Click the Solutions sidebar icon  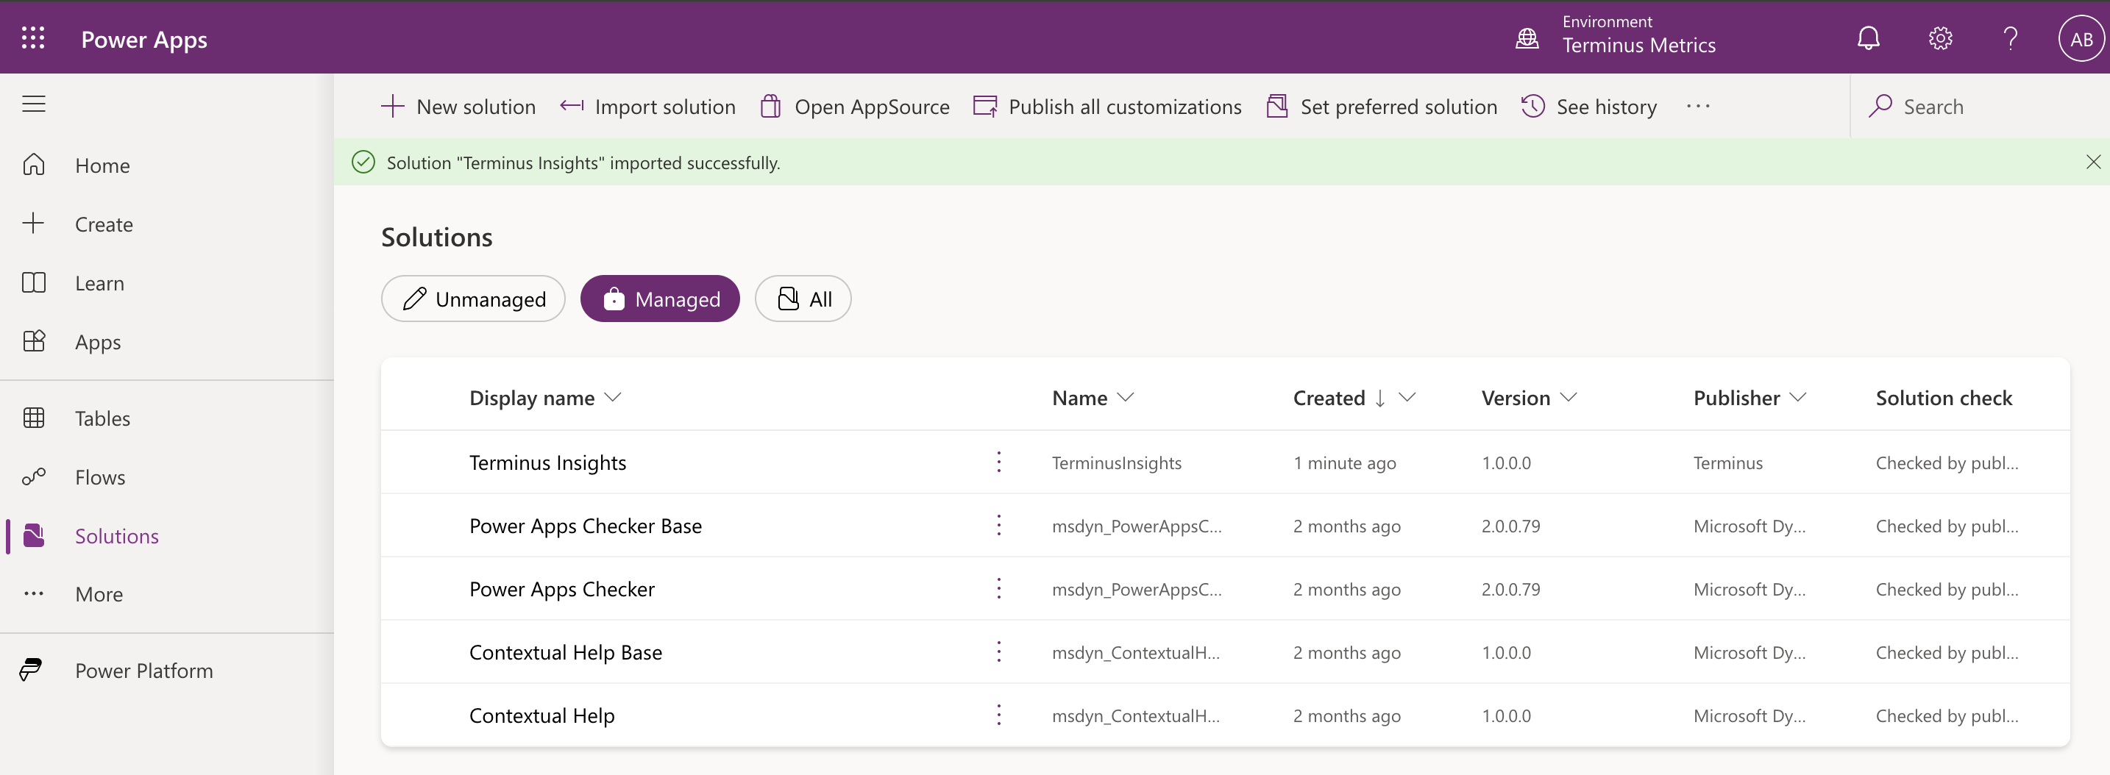34,535
